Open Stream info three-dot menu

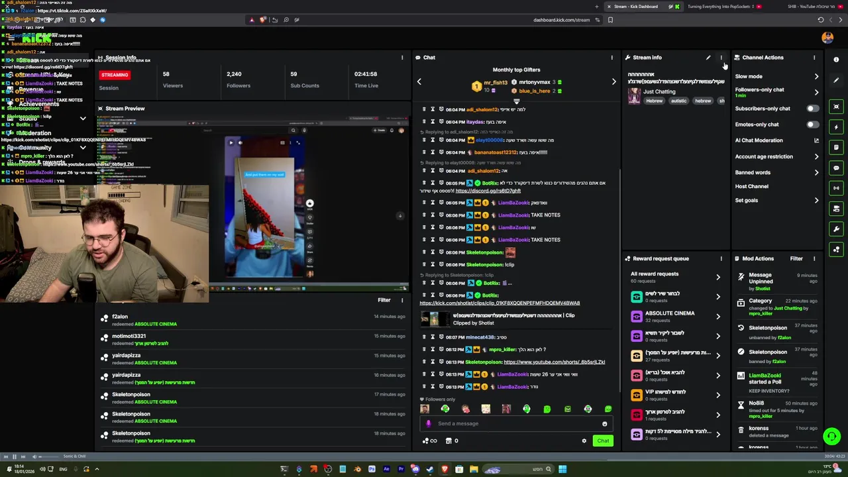[x=721, y=58]
